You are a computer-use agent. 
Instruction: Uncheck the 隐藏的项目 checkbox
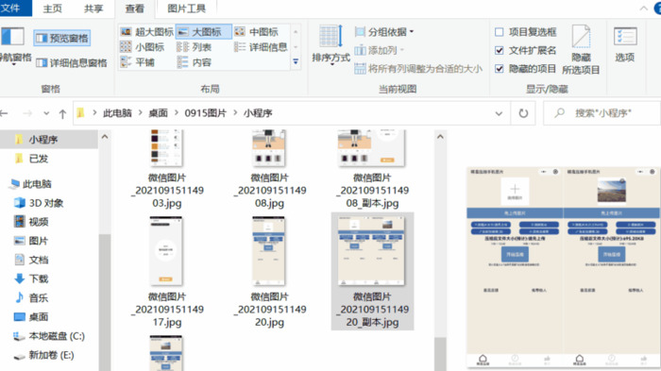coord(500,69)
